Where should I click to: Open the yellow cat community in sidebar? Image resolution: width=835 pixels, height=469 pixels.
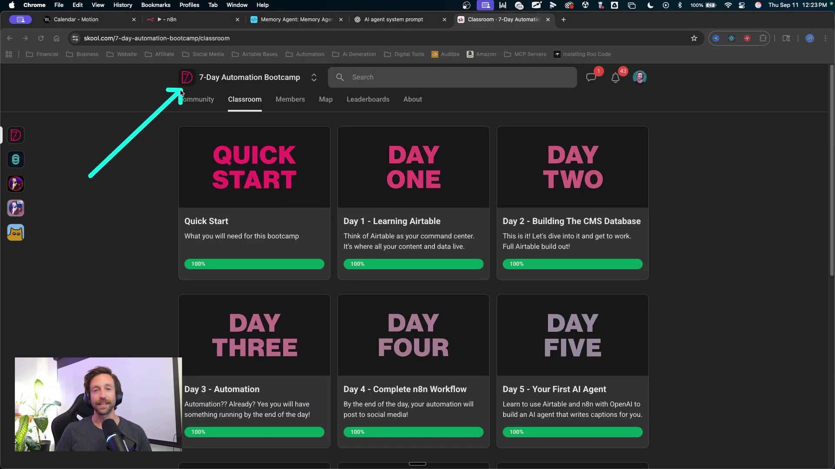coord(16,233)
